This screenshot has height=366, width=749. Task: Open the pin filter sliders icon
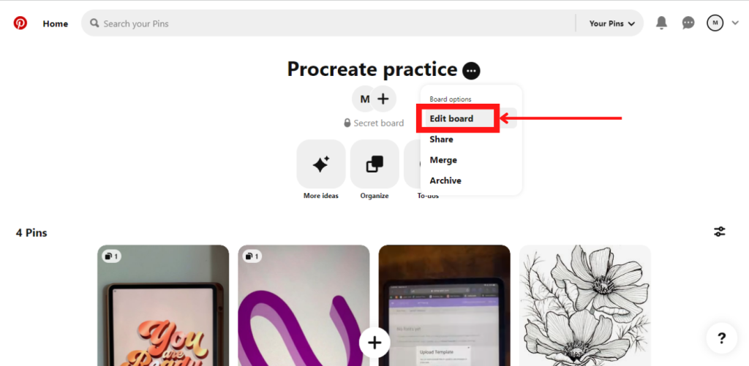point(720,232)
